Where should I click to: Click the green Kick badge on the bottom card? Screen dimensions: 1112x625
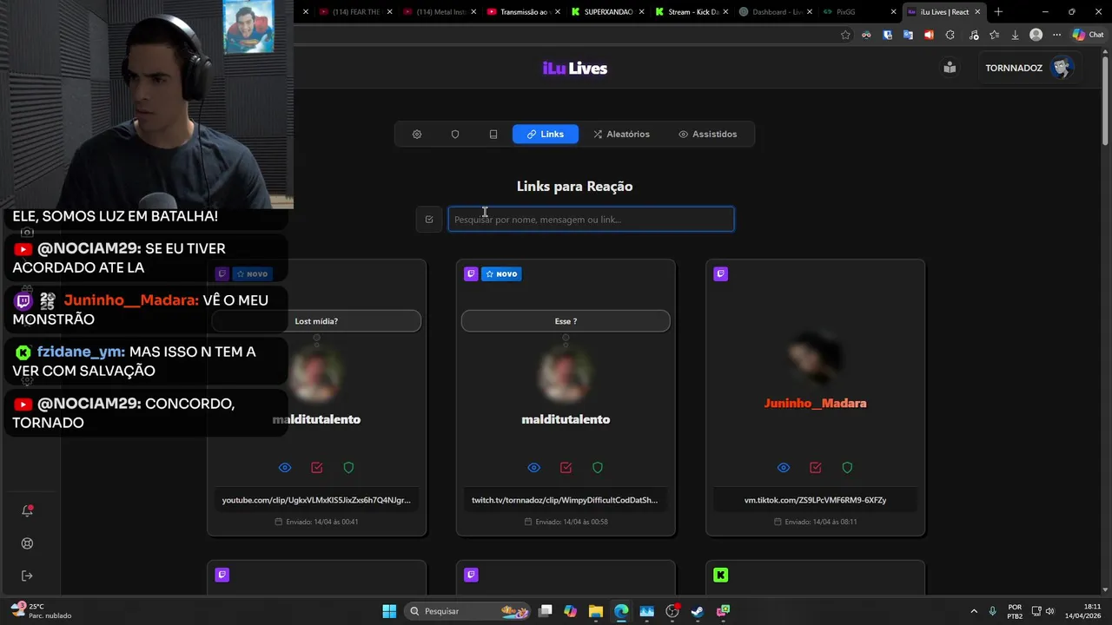(720, 575)
